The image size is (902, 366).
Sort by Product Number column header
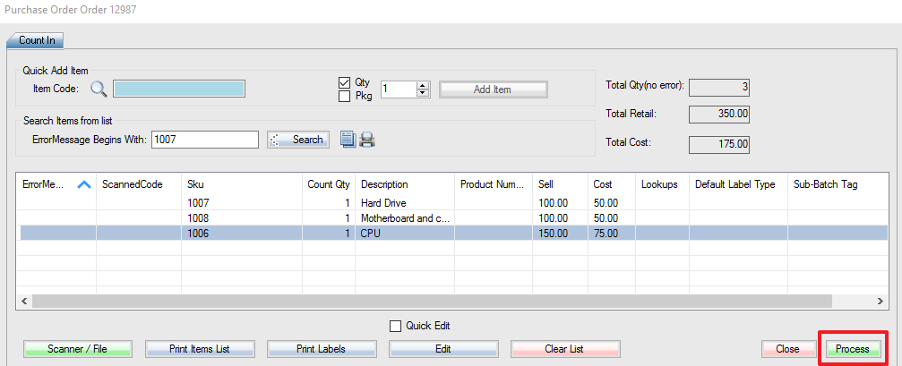(x=494, y=184)
